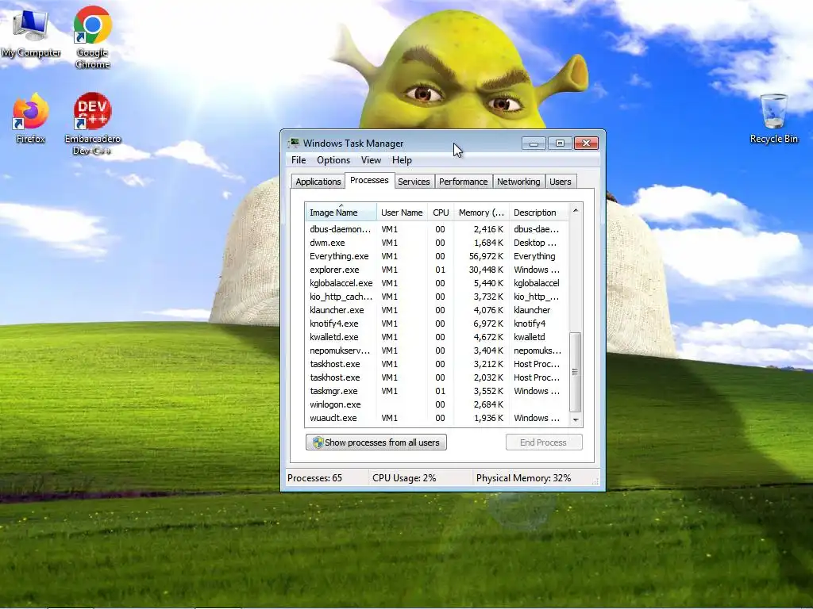Select the dbus-daemon process row
Viewport: 813px width, 609px height.
click(x=437, y=229)
